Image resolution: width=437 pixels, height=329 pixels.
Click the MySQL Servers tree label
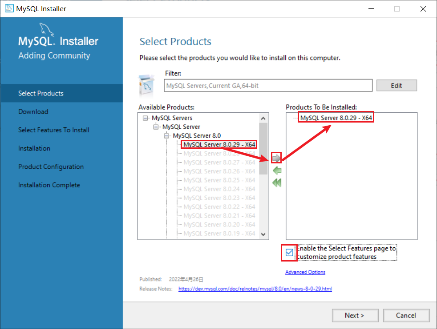click(172, 118)
